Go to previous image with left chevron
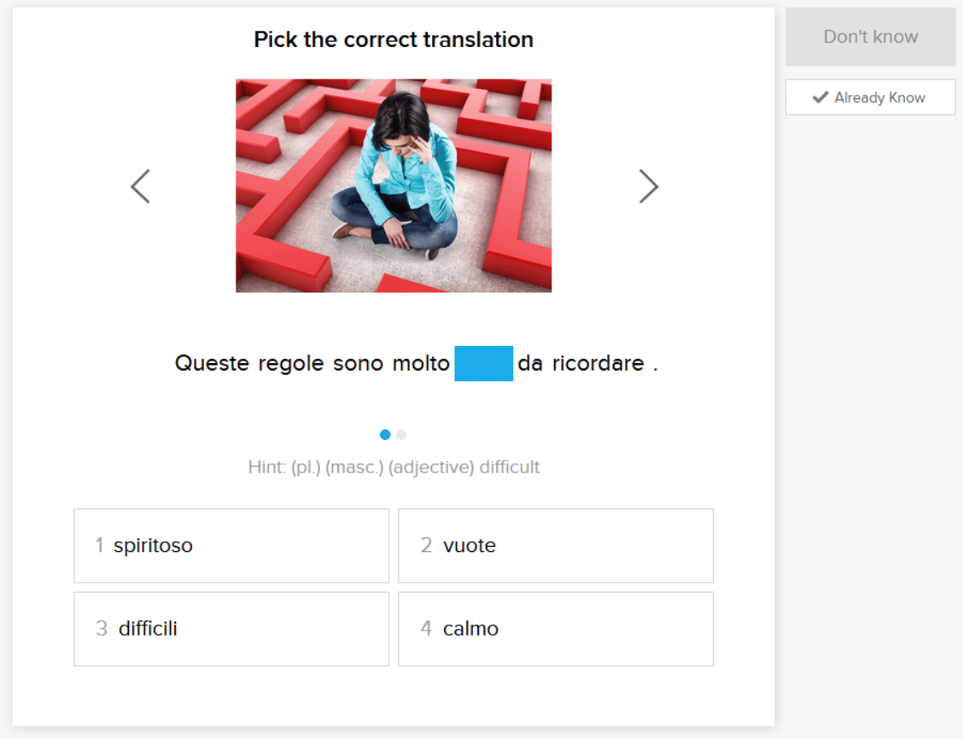This screenshot has width=963, height=739. [140, 186]
